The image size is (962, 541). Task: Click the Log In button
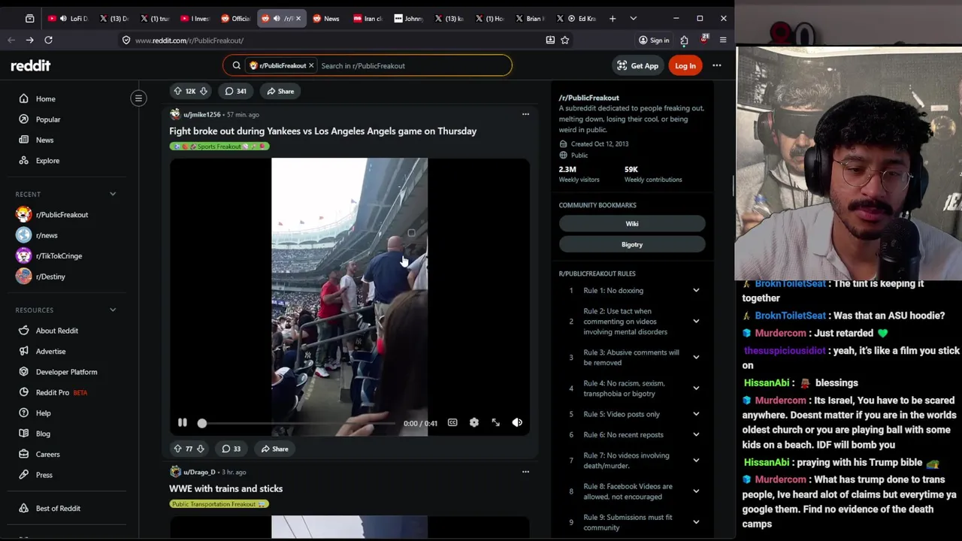(x=685, y=66)
